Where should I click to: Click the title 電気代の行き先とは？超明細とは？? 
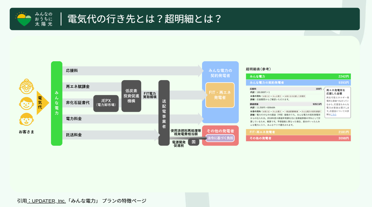click(144, 19)
